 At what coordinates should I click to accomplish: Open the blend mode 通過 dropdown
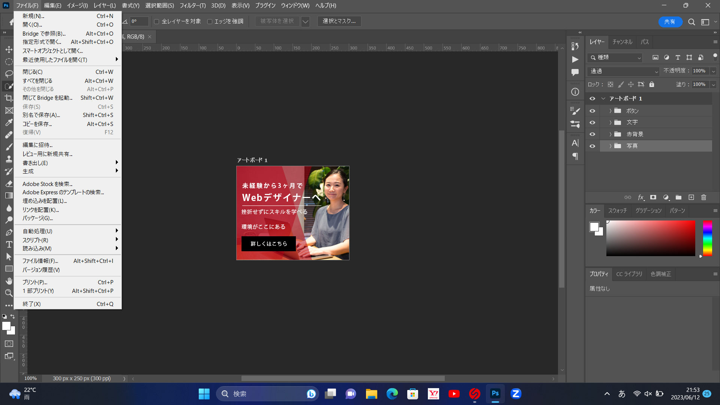pyautogui.click(x=623, y=71)
